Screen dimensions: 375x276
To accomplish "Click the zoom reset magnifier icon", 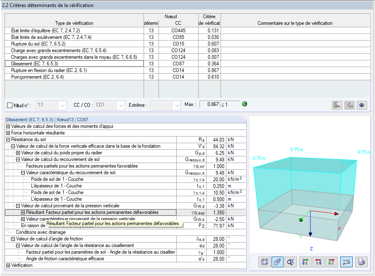I will pyautogui.click(x=291, y=262).
